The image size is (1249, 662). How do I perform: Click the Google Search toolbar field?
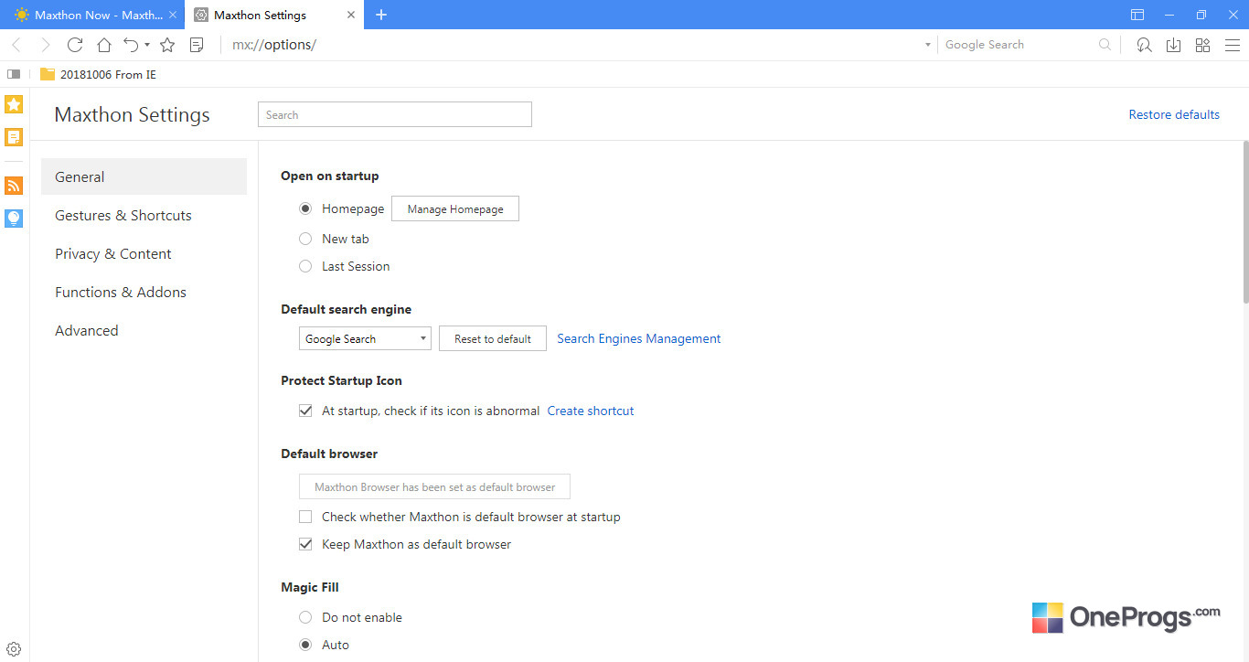(1019, 45)
